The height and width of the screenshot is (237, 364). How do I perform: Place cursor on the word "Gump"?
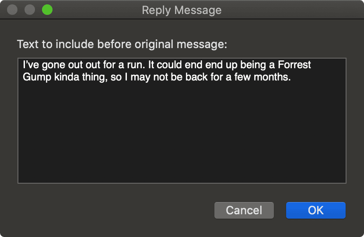click(34, 77)
